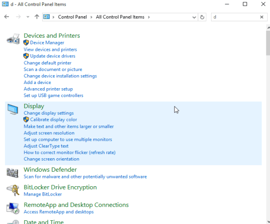Refresh the Control Panel view
The height and width of the screenshot is (224, 270).
pos(202,17)
